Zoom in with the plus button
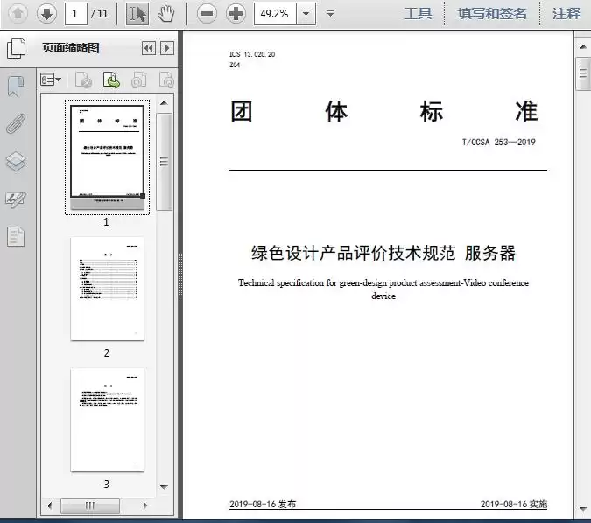 click(x=236, y=14)
